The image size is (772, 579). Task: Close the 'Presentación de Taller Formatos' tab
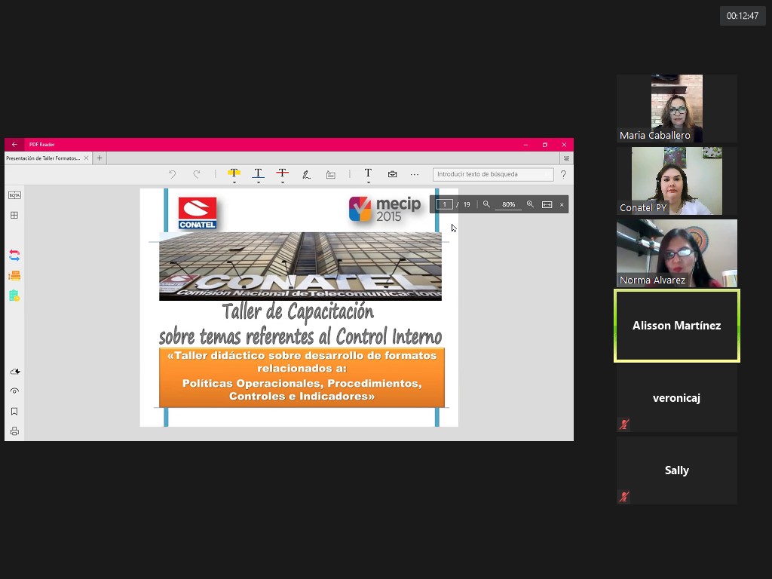pyautogui.click(x=86, y=158)
